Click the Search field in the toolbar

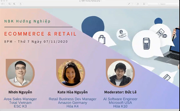click(163, 4)
